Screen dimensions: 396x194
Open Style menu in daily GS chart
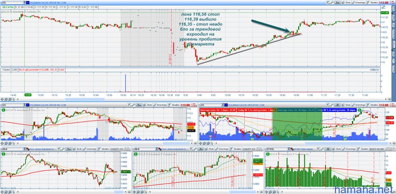click(x=346, y=104)
